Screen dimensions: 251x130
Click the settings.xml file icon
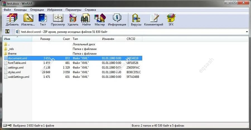tap(6, 68)
